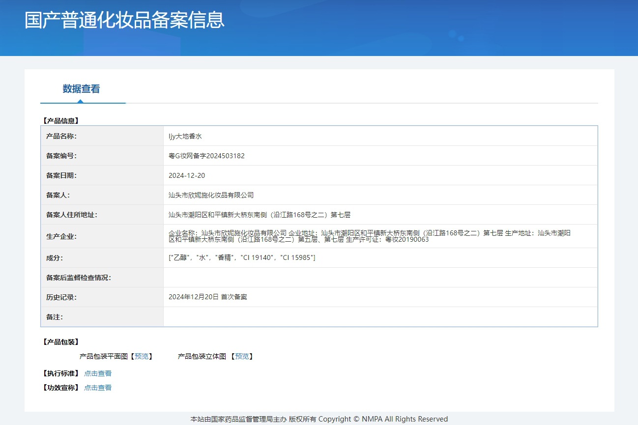Click the 成分 row label
This screenshot has width=638, height=425.
point(55,257)
